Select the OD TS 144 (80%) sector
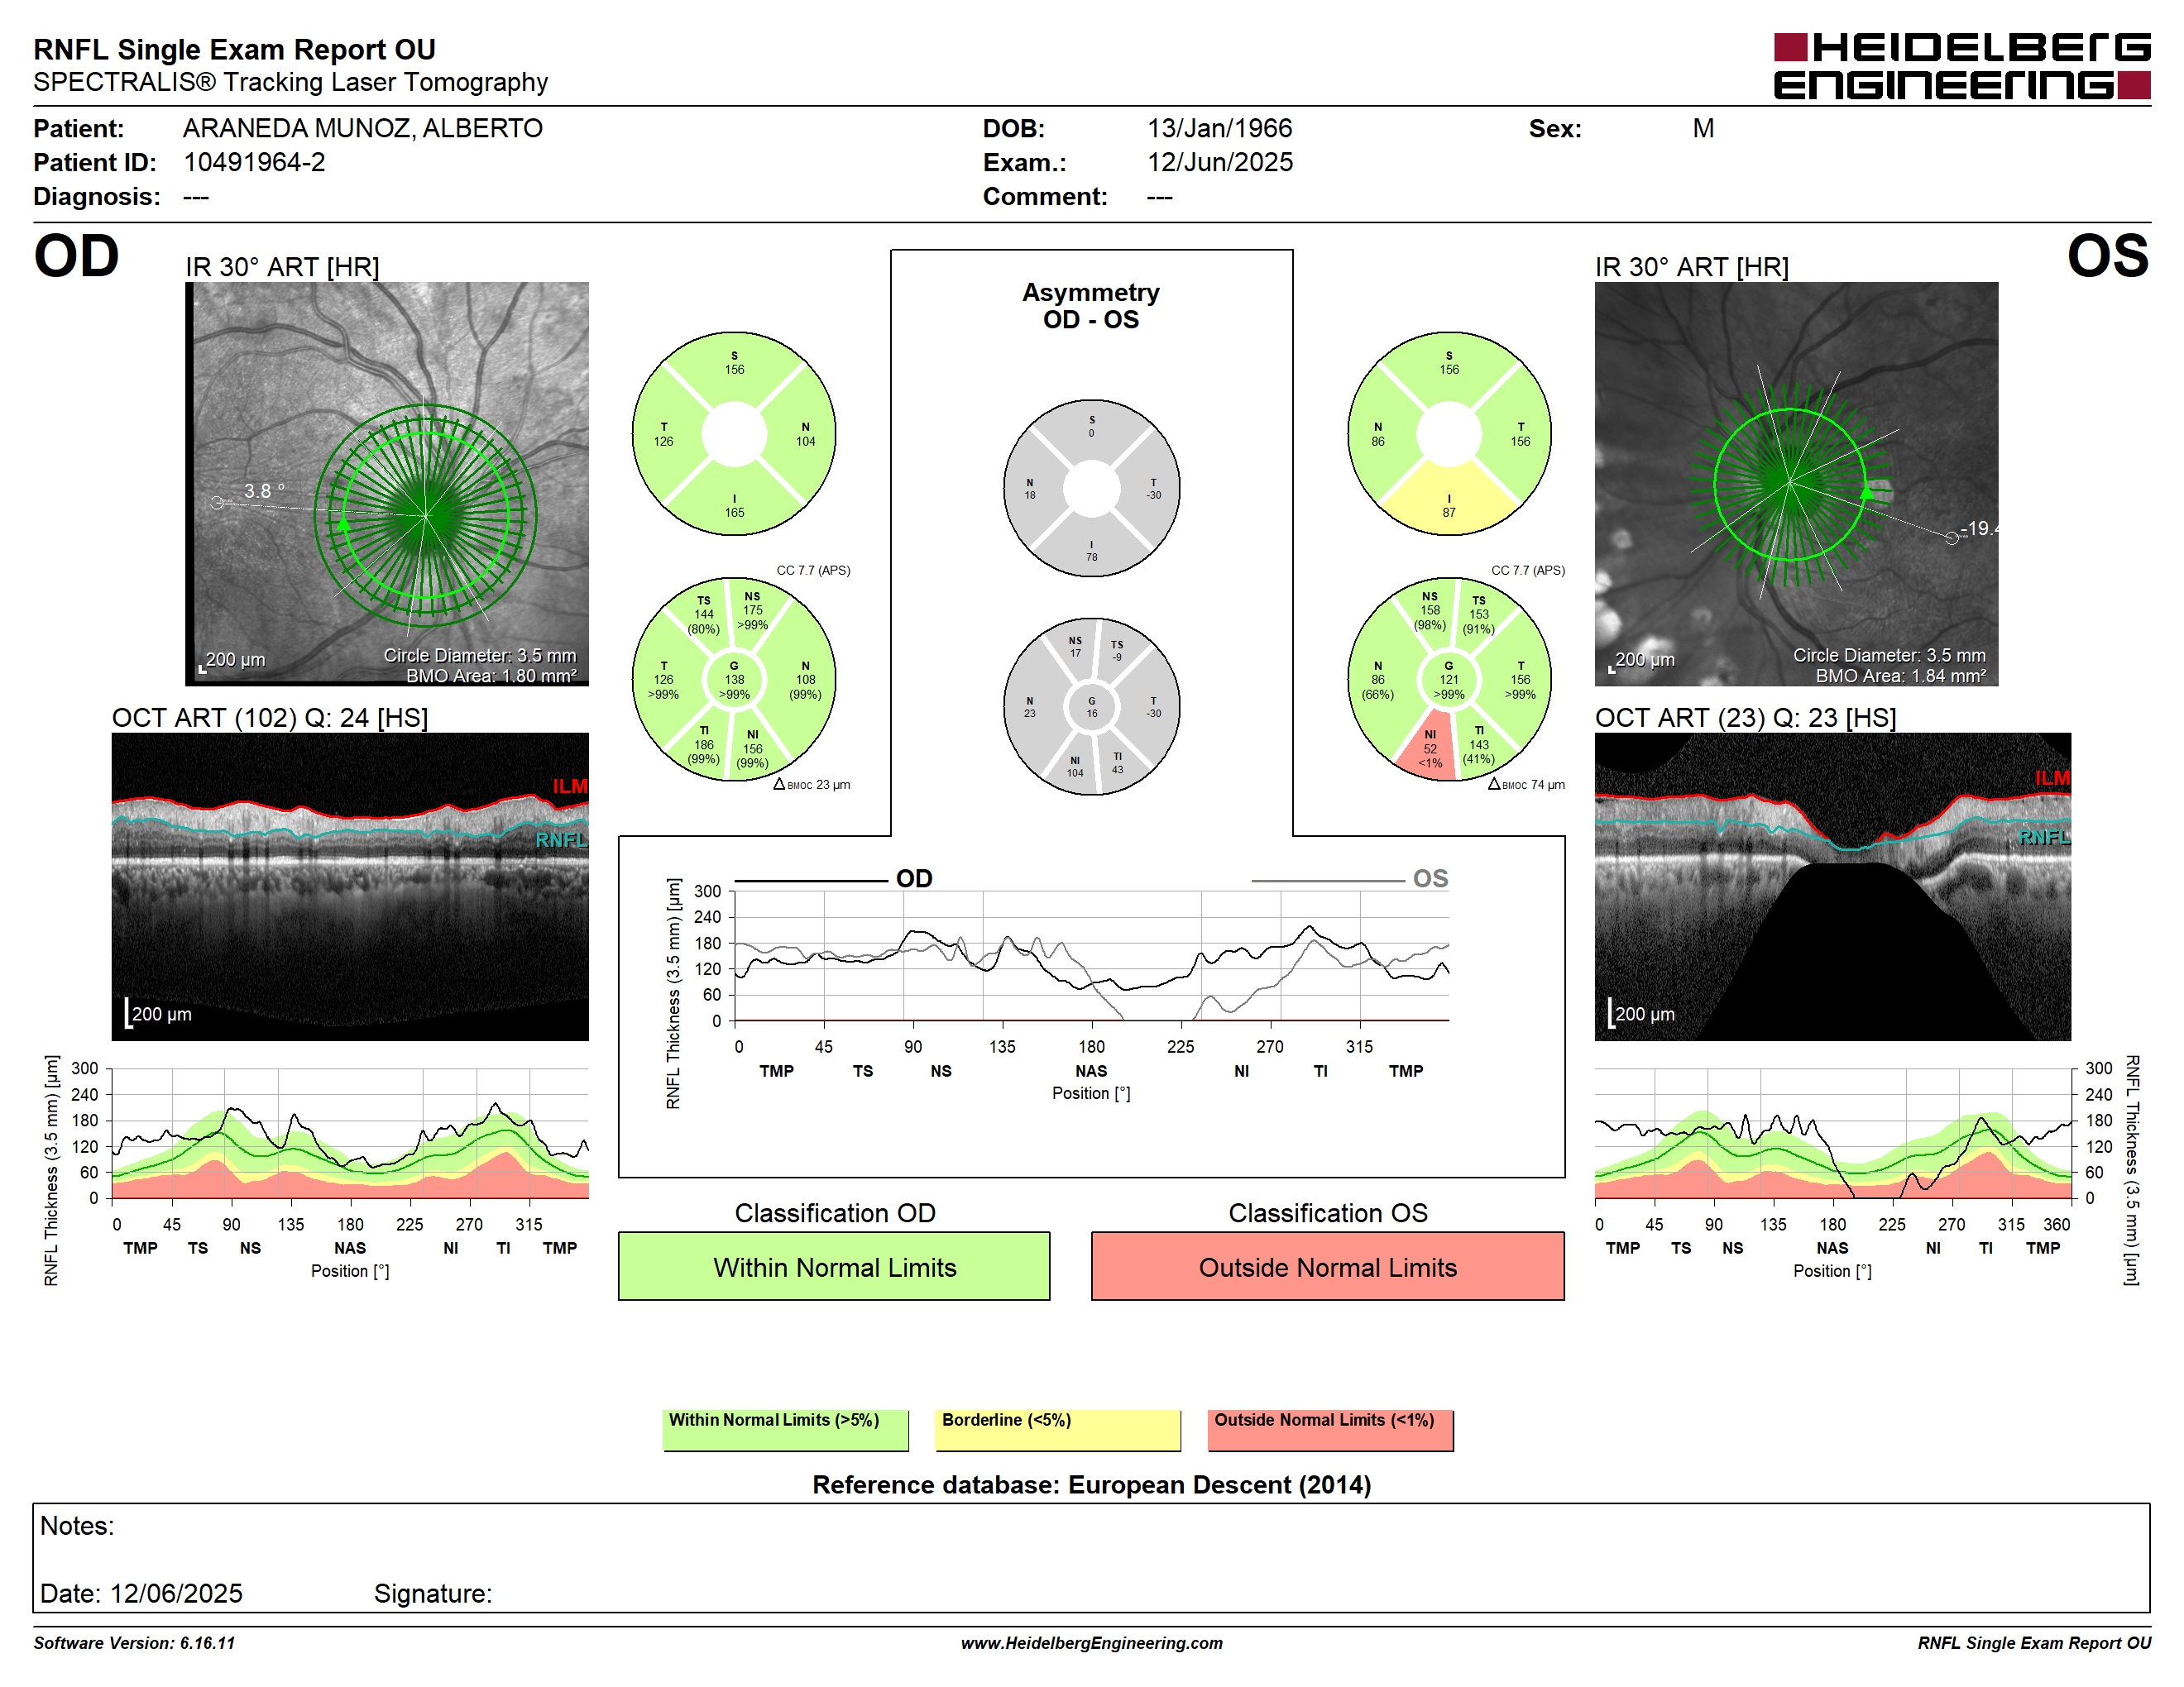2184x1687 pixels. [x=704, y=614]
